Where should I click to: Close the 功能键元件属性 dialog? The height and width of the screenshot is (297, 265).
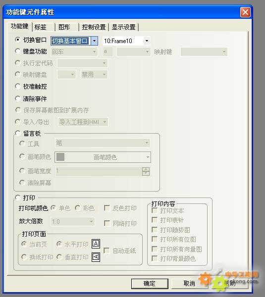coord(245,12)
